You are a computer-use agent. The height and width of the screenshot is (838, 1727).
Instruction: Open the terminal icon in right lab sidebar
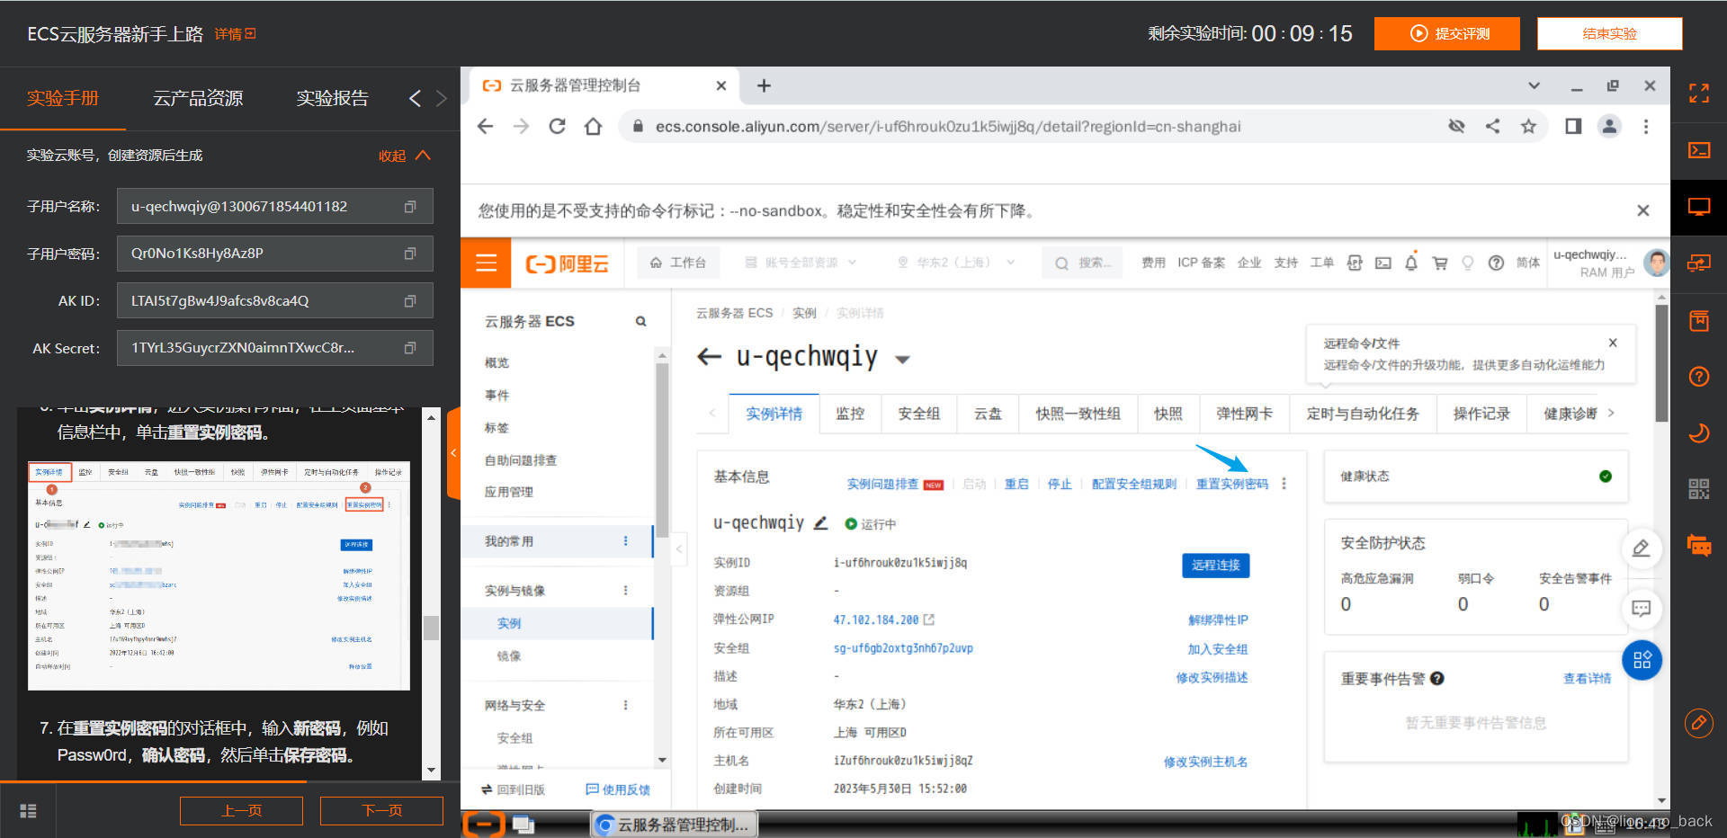coord(1699,150)
